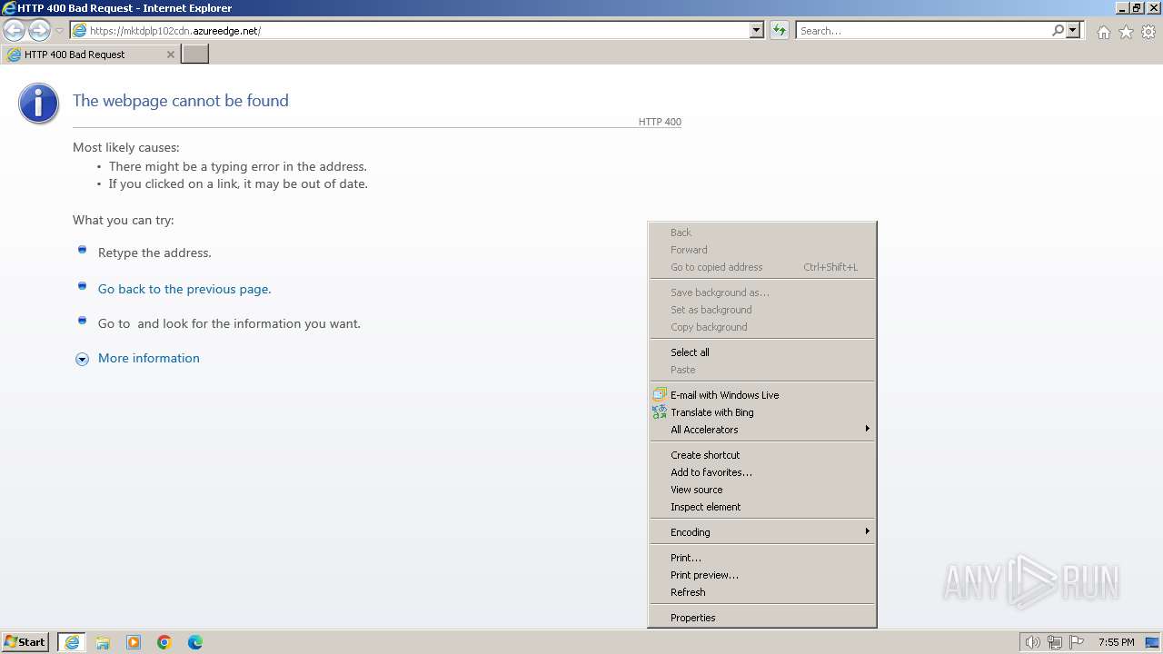This screenshot has height=654, width=1163.
Task: Click the E-mail with Windows Live icon
Action: tap(660, 395)
